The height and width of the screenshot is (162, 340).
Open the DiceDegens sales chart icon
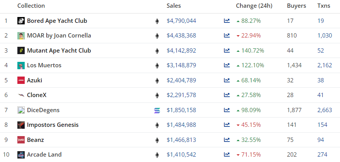click(x=227, y=110)
